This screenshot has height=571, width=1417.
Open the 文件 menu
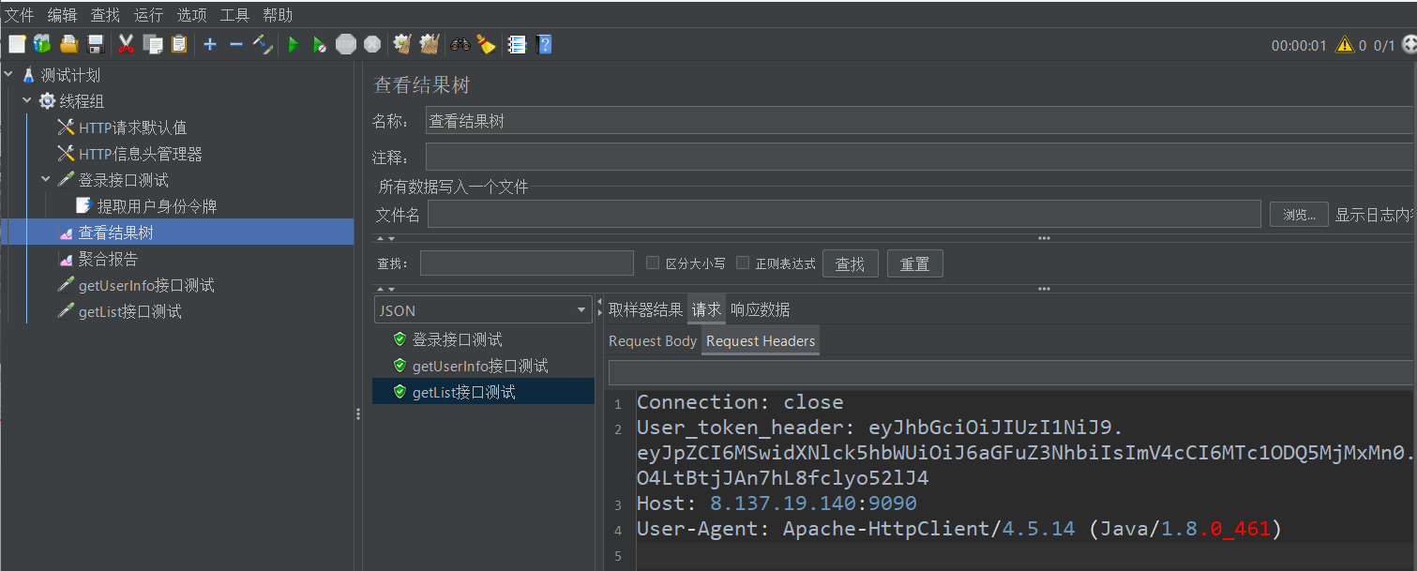[20, 15]
